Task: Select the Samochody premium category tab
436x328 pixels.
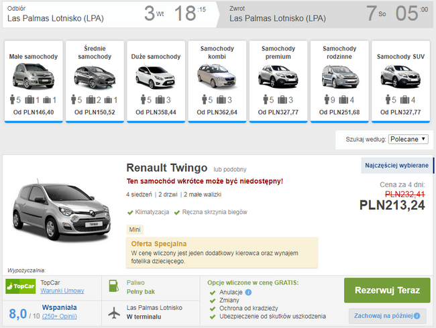Action: pyautogui.click(x=278, y=81)
